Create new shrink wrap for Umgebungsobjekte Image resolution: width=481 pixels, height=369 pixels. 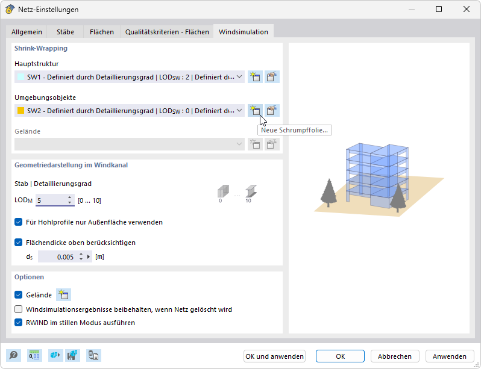click(x=255, y=111)
